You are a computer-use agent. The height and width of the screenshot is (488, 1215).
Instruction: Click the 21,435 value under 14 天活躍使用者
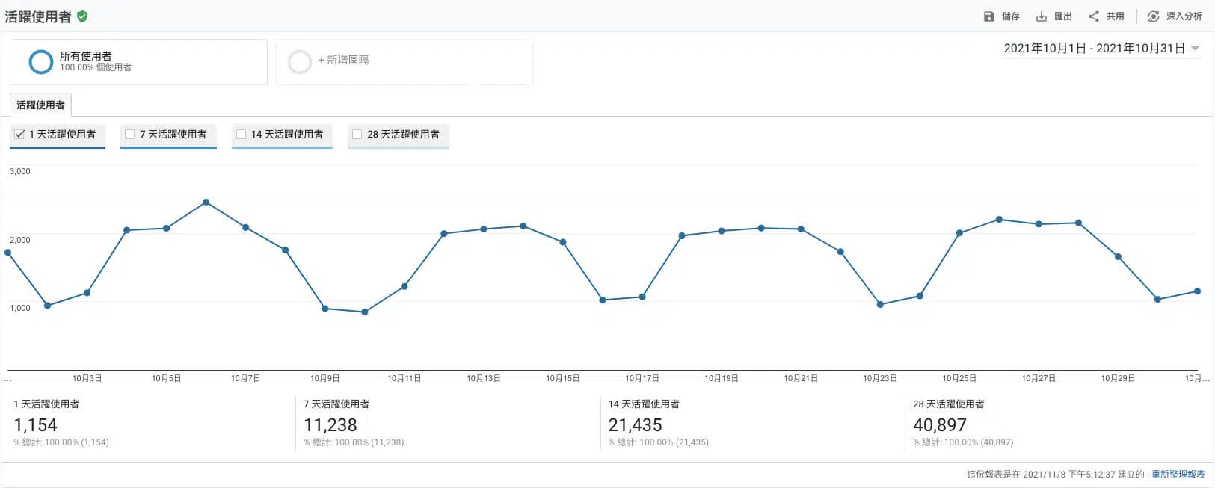[636, 425]
